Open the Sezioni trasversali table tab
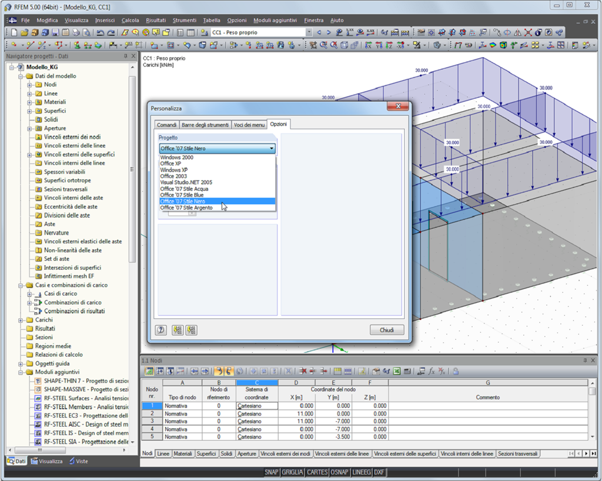 pyautogui.click(x=517, y=454)
